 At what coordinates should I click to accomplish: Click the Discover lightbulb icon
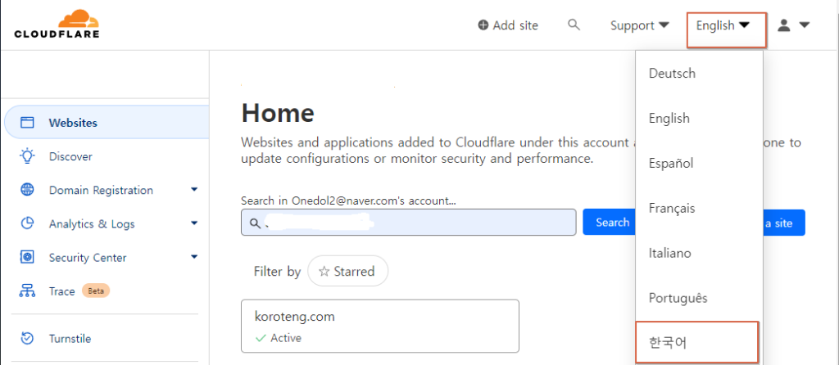click(27, 156)
